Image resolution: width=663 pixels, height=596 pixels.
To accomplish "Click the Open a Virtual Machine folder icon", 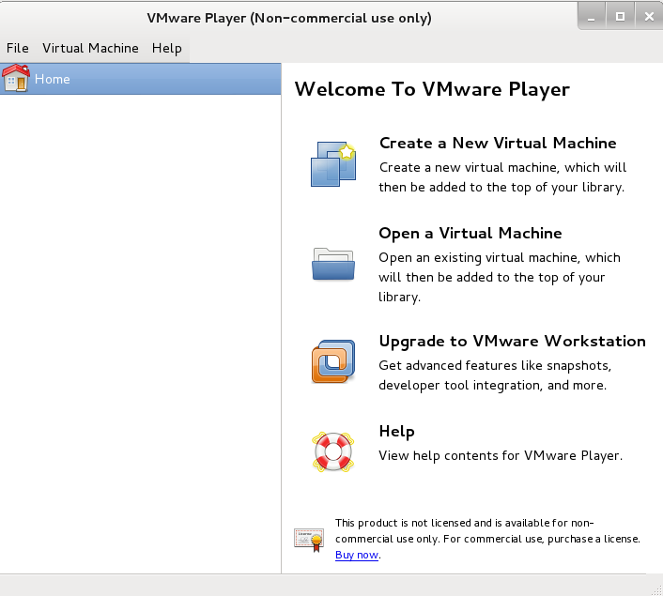I will [x=333, y=264].
